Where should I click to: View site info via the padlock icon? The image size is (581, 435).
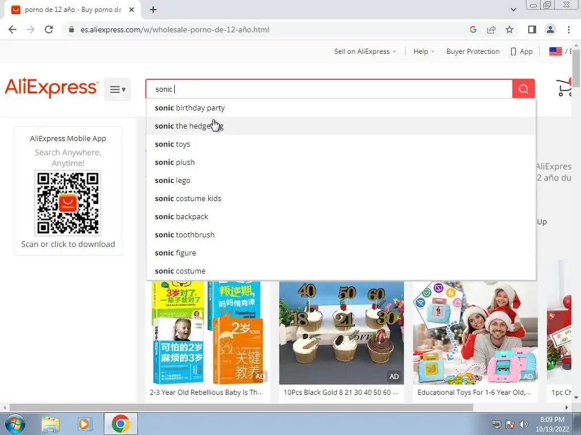point(71,29)
